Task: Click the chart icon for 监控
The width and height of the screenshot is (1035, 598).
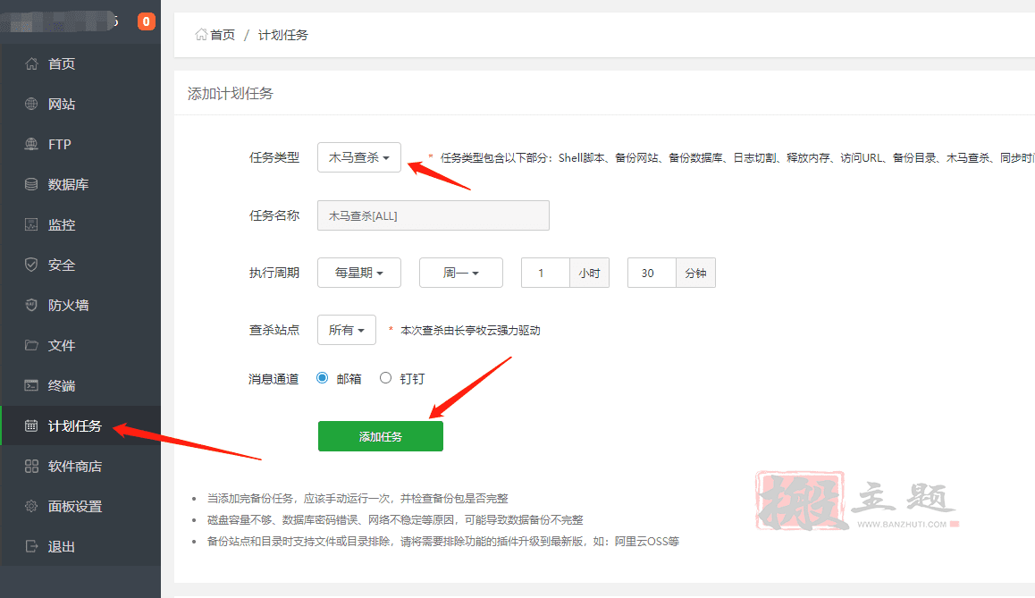Action: click(31, 224)
